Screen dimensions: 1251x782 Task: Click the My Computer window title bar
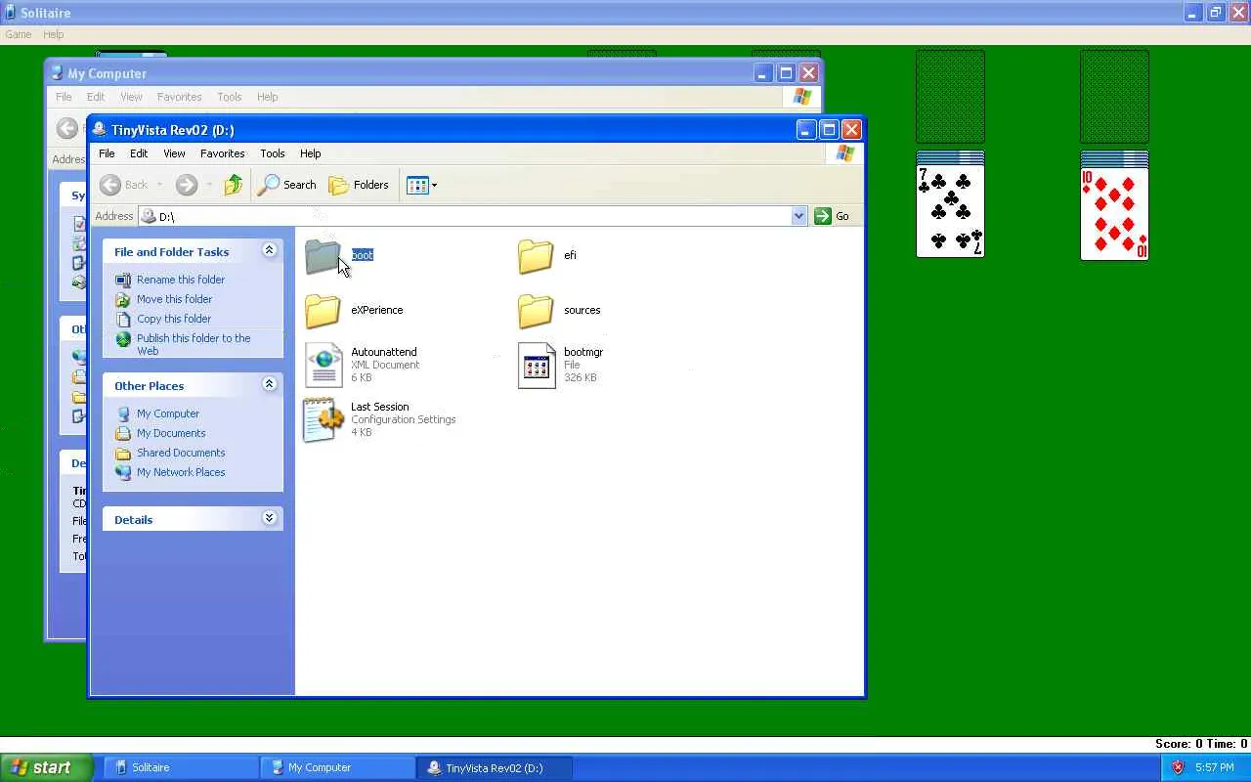[434, 73]
